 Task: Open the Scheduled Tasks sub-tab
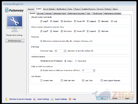pyautogui.click(x=60, y=13)
